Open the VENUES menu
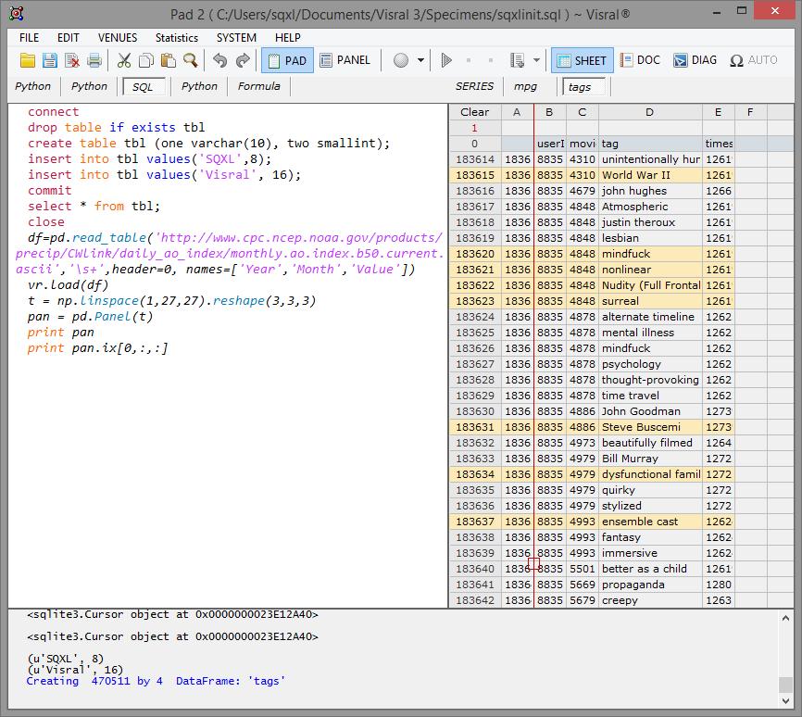This screenshot has width=802, height=717. [117, 38]
